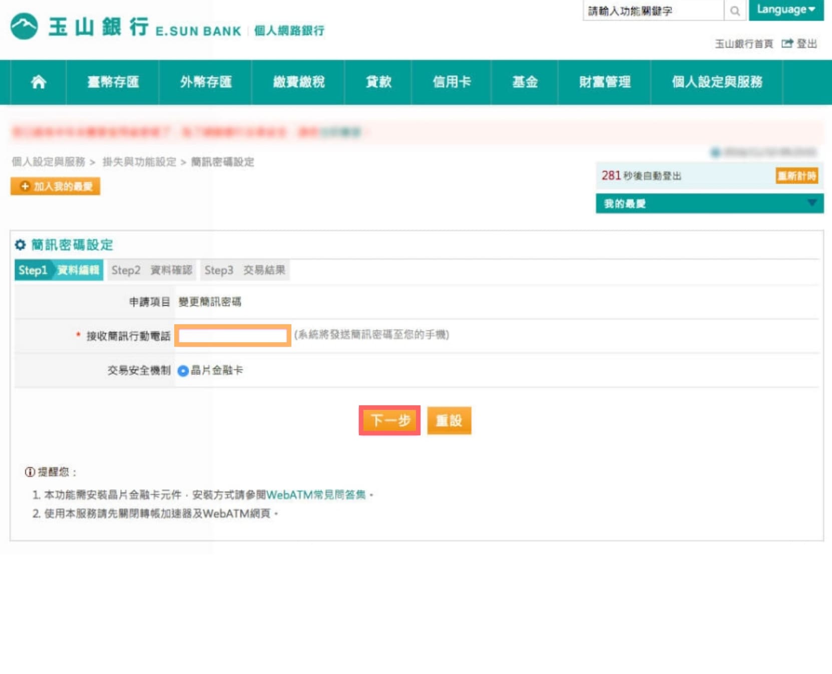The image size is (832, 674).
Task: Click the 變更簡訊密碼 value text
Action: pos(210,302)
